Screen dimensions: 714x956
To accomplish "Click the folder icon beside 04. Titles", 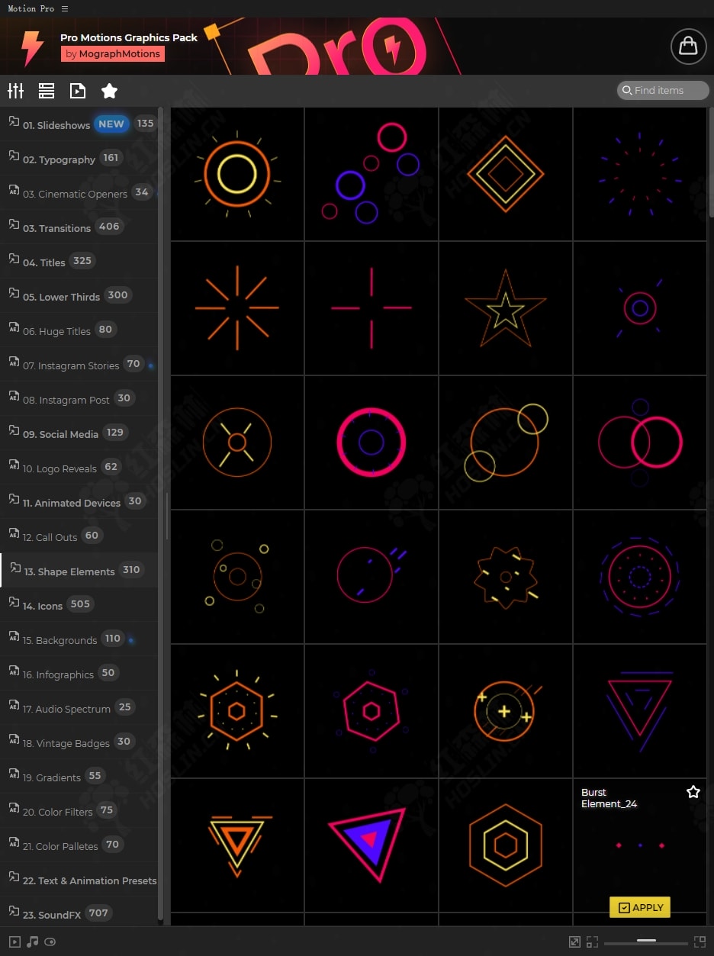I will pyautogui.click(x=14, y=259).
